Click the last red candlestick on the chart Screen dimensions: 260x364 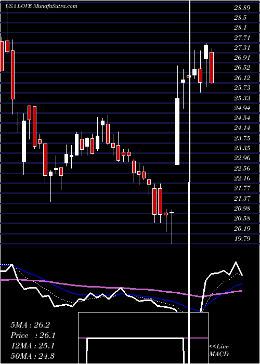[212, 68]
